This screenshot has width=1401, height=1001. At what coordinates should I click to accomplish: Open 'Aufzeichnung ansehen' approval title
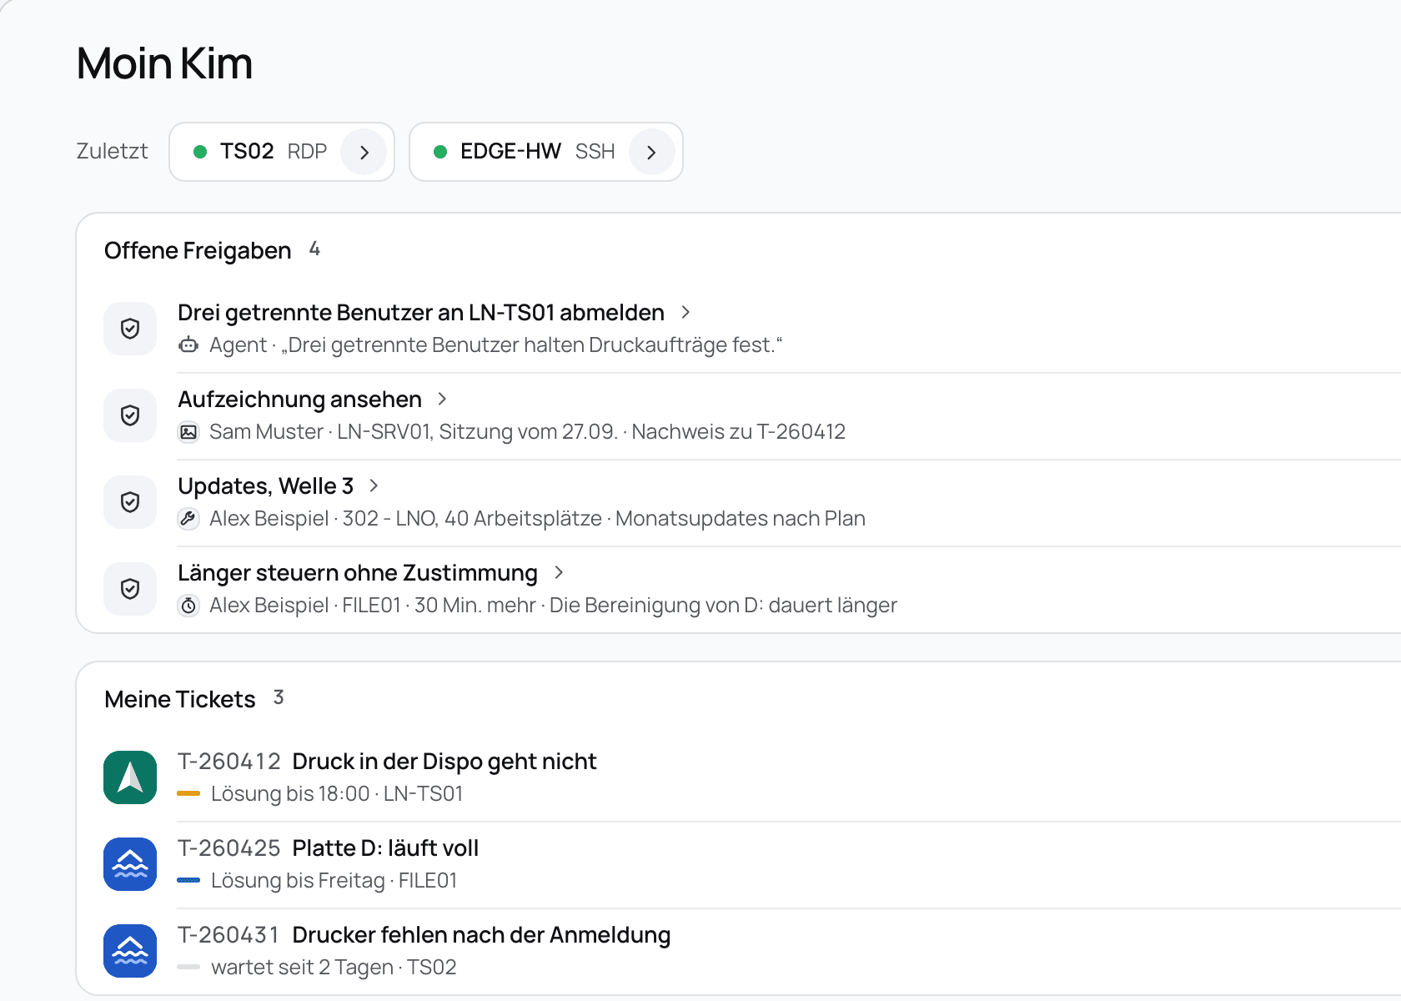point(299,400)
